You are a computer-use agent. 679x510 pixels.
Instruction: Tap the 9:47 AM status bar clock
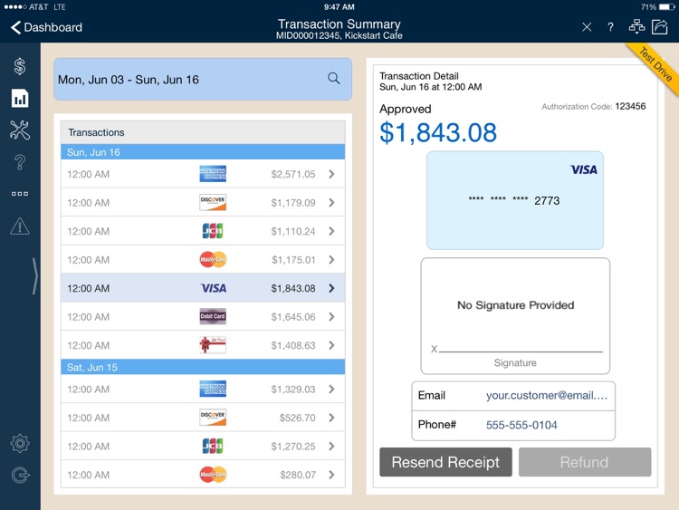click(339, 7)
